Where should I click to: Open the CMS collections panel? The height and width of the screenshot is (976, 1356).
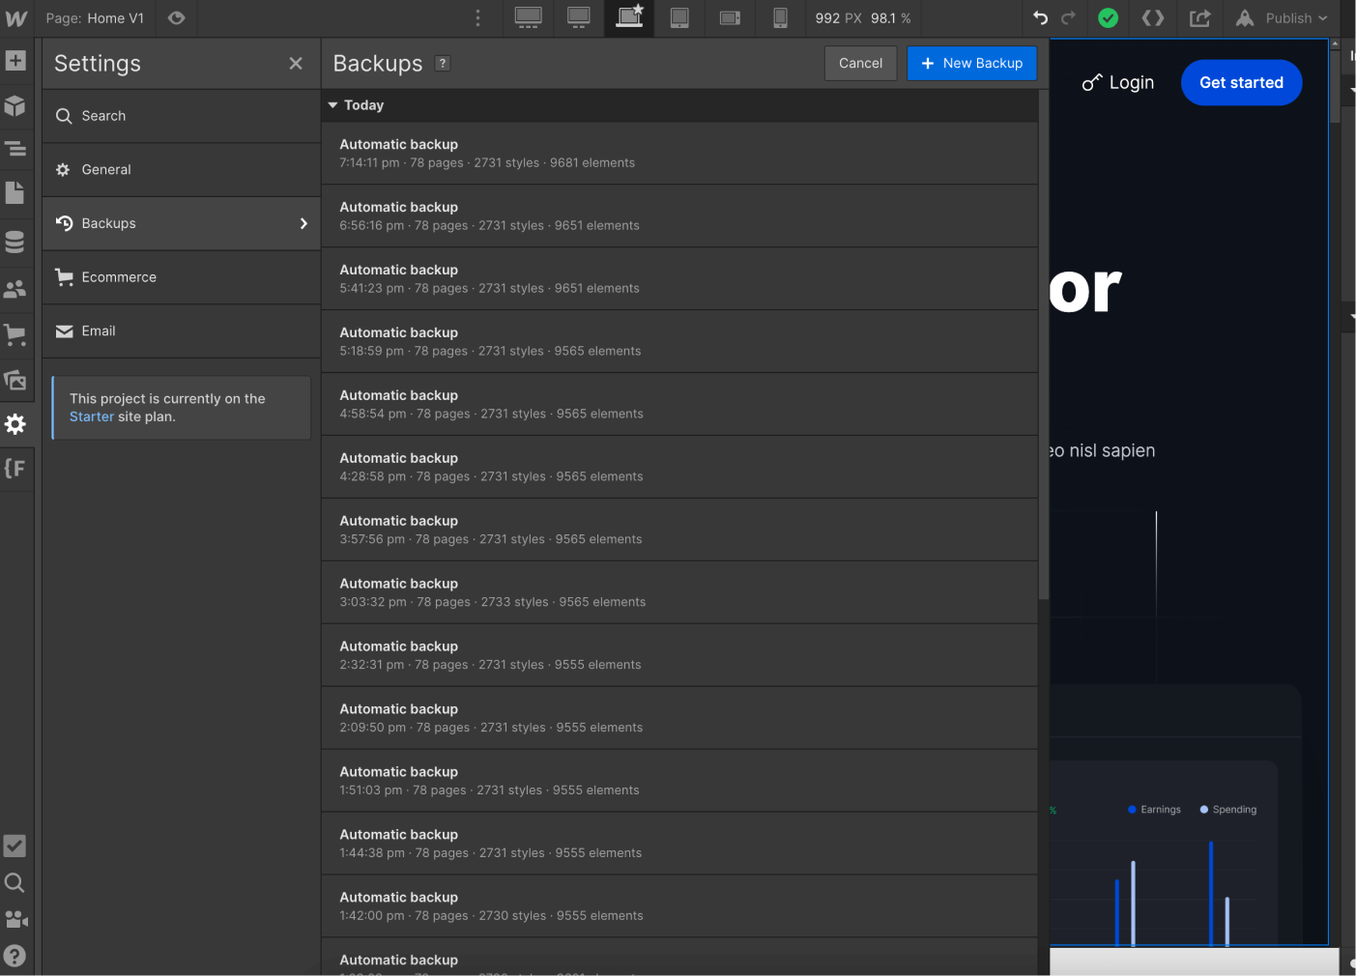point(15,242)
